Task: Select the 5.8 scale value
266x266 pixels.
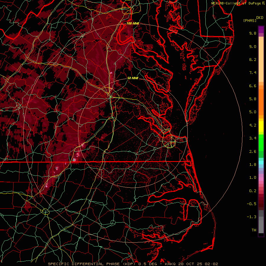Action: coord(253,99)
